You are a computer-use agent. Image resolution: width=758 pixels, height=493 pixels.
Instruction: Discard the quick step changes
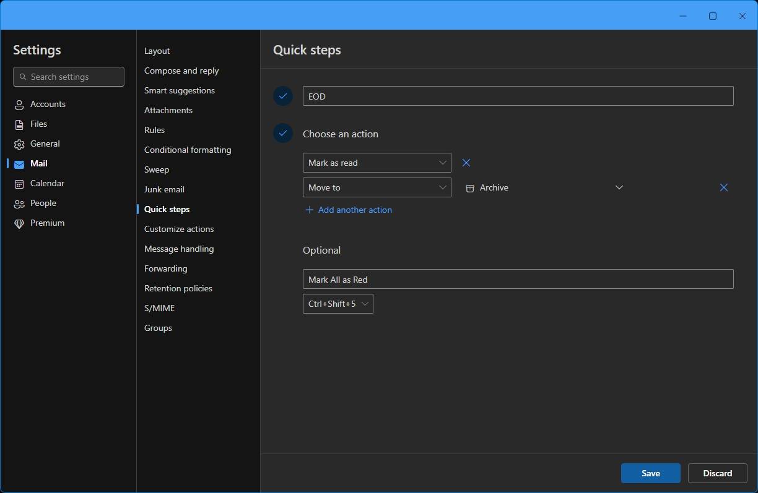pos(717,473)
